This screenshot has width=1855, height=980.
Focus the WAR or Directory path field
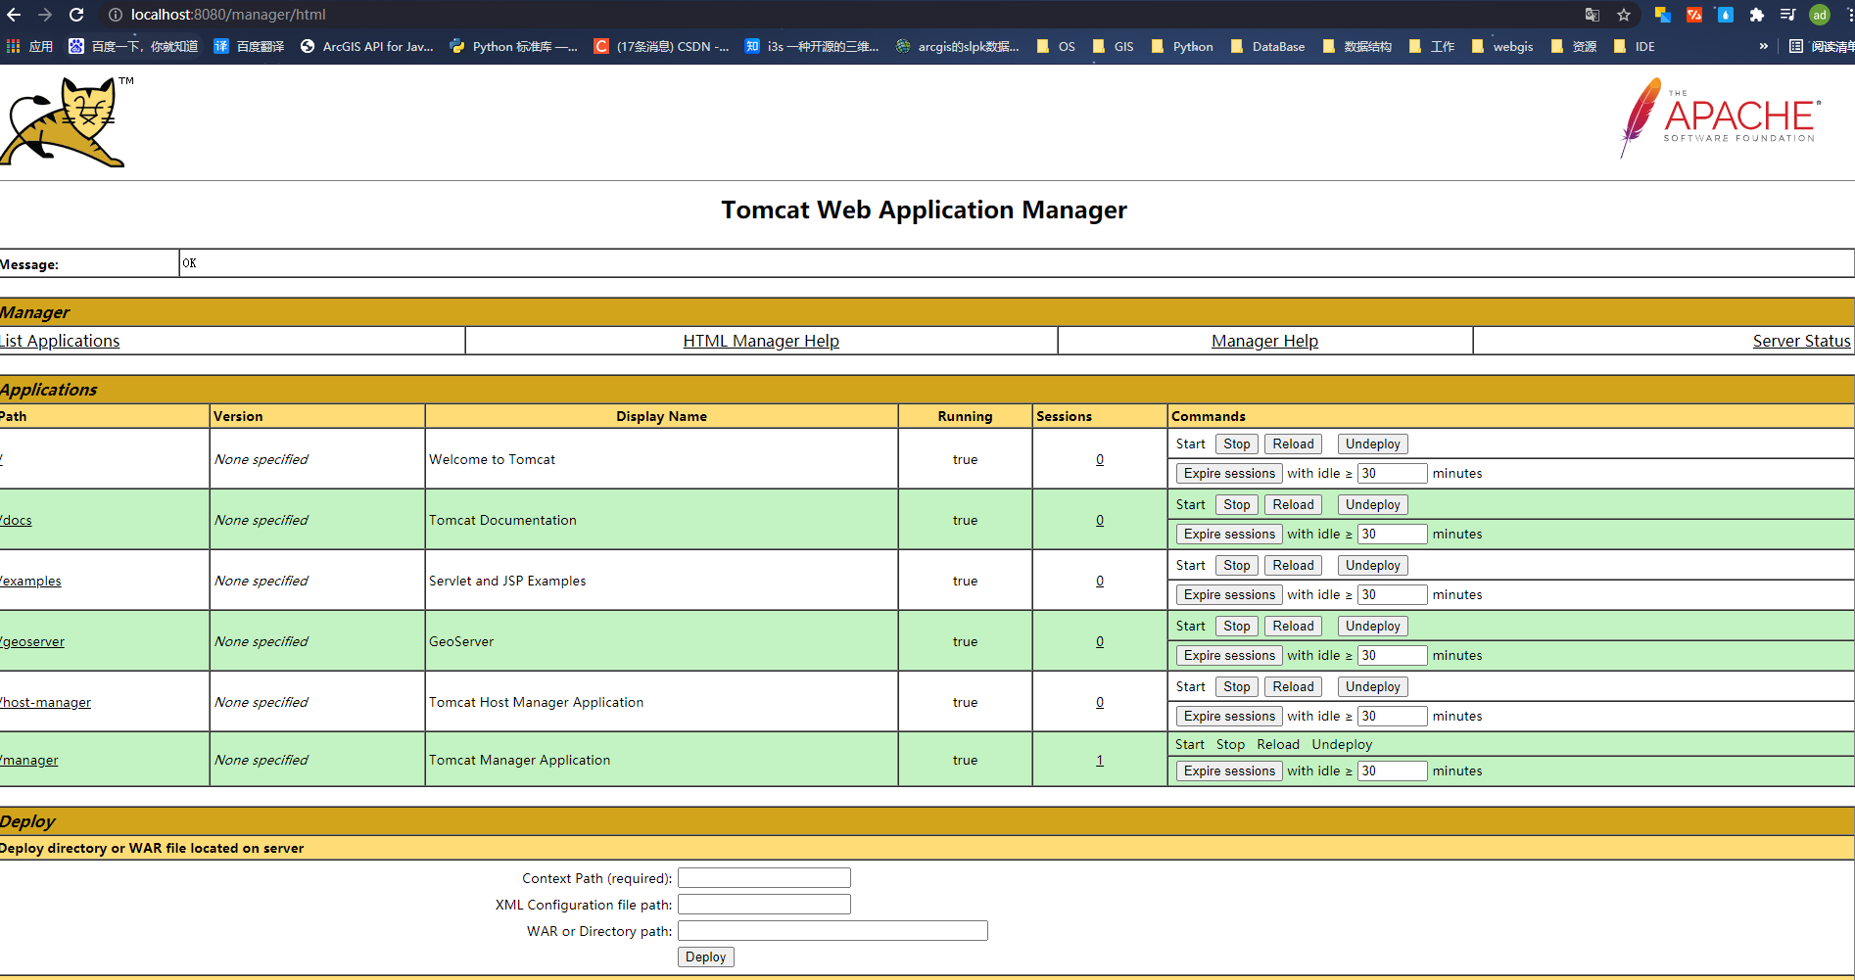click(832, 931)
